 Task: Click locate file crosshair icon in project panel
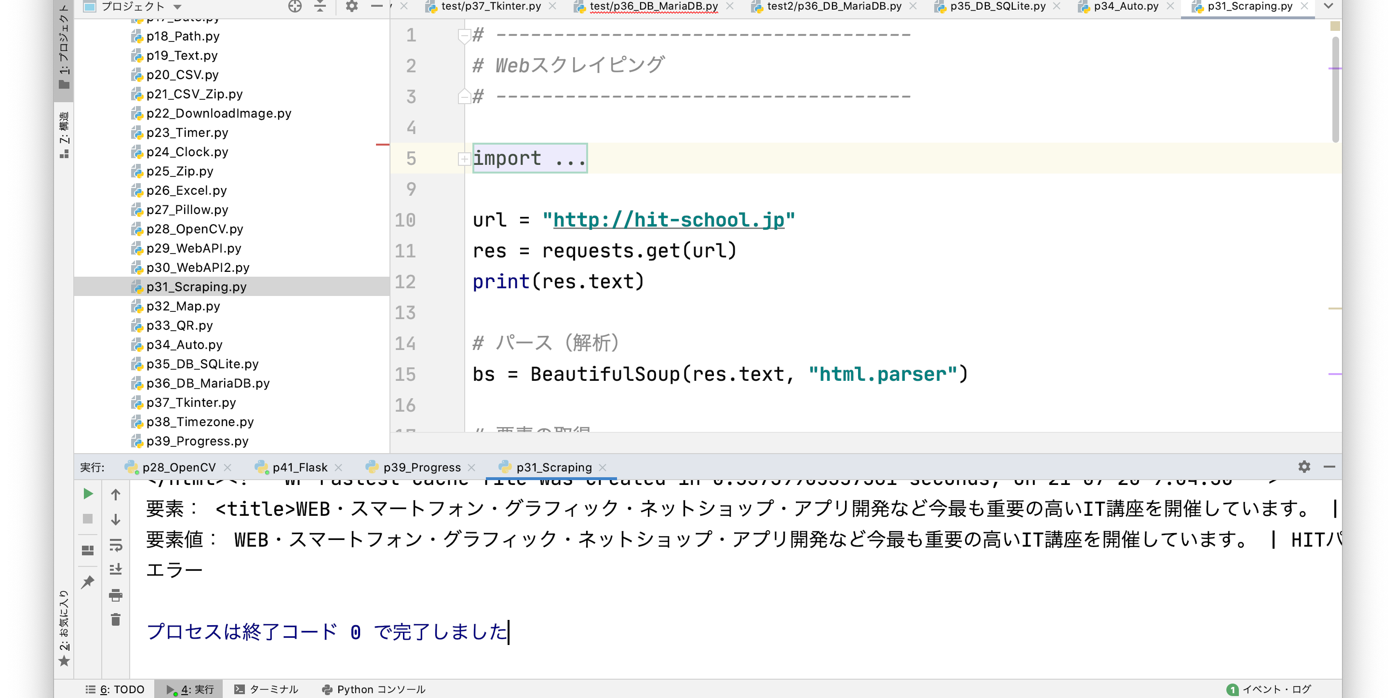coord(295,6)
